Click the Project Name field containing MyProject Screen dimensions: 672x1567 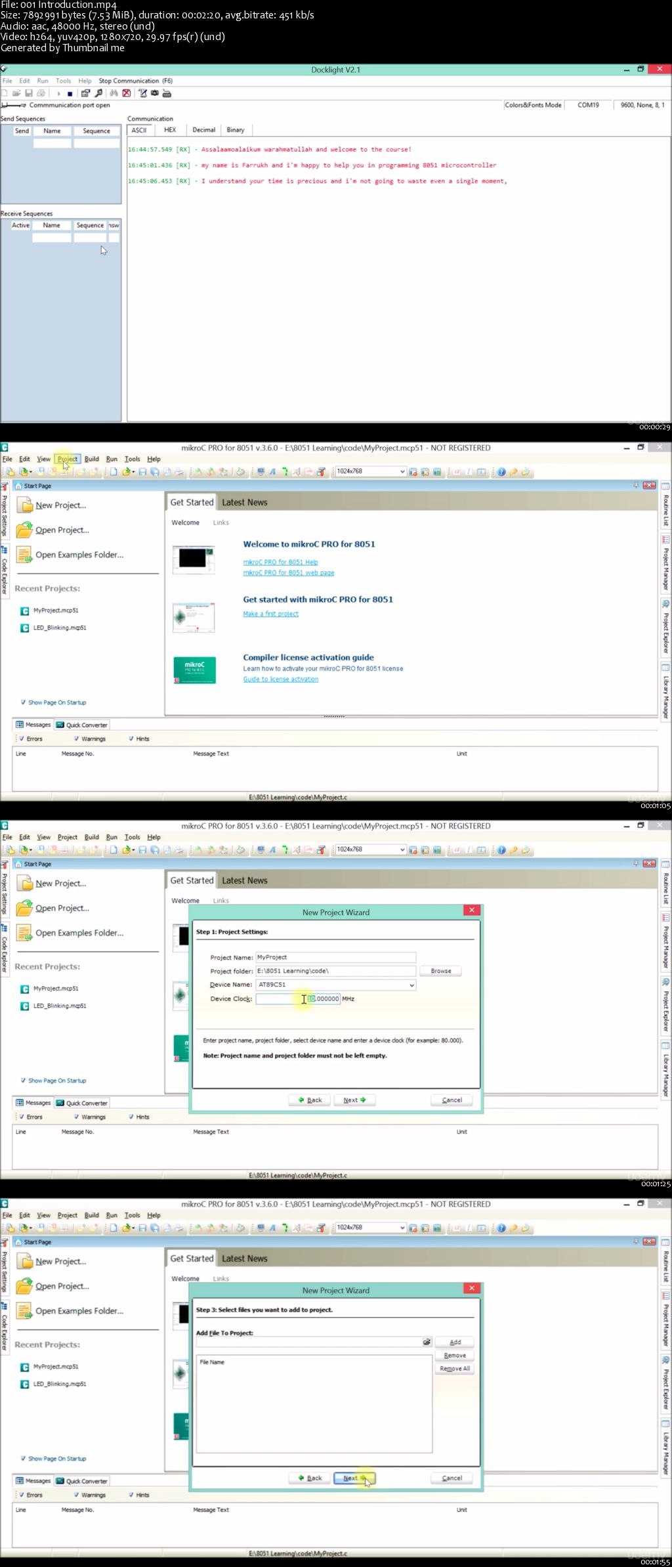(335, 957)
